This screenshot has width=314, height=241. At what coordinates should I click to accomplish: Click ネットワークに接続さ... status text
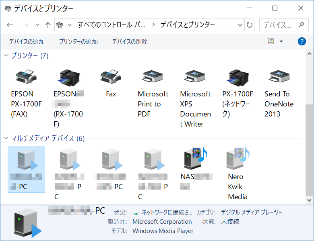(167, 212)
